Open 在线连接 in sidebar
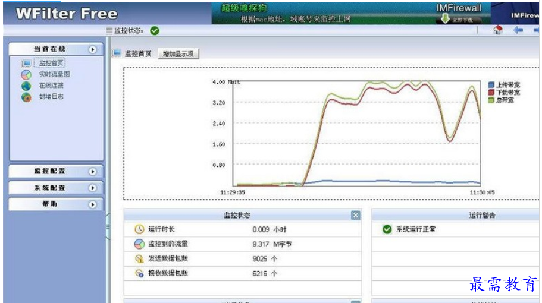 (x=51, y=86)
